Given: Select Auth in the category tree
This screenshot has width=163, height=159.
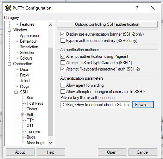Looking at the screenshot, I should click(31, 115).
